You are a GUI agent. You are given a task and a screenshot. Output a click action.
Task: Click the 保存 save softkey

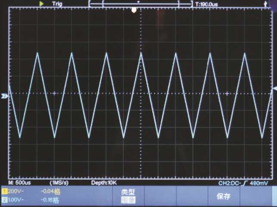coord(224,196)
